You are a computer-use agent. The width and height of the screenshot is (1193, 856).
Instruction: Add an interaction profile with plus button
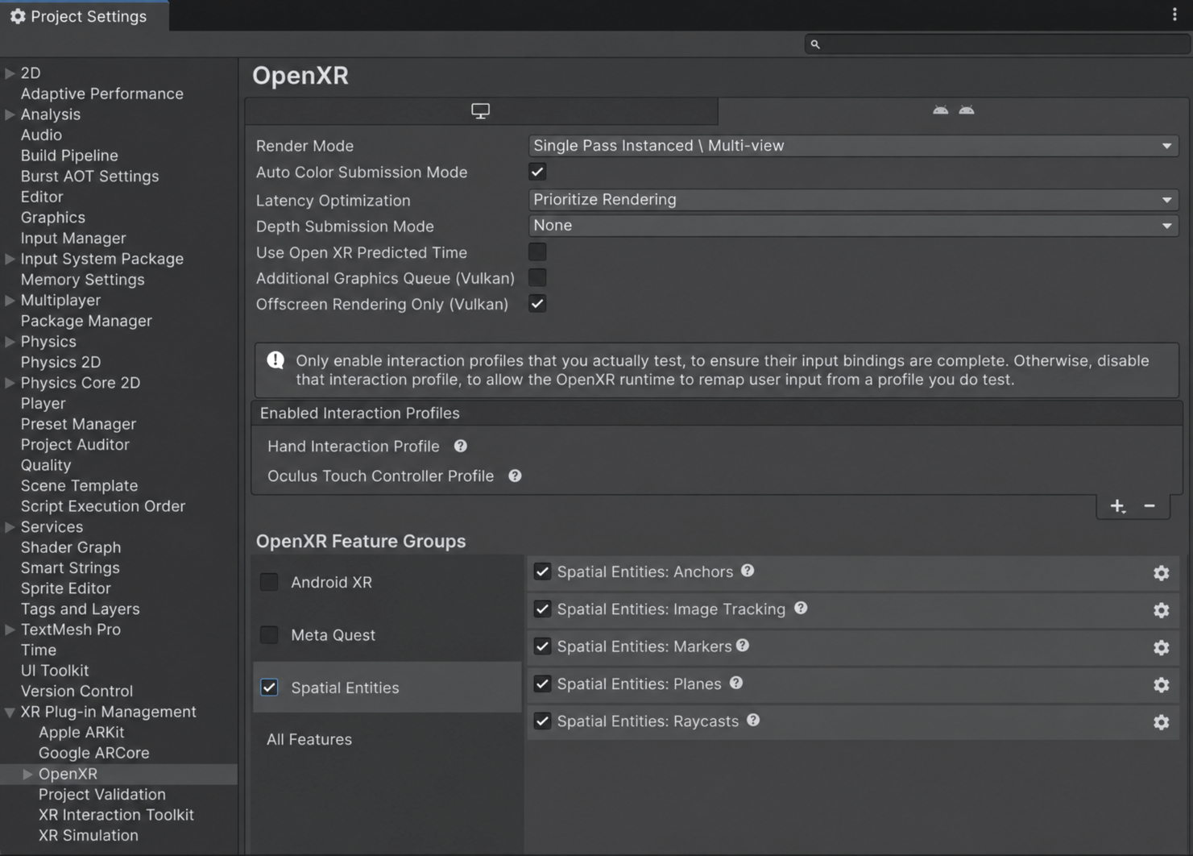[1117, 506]
